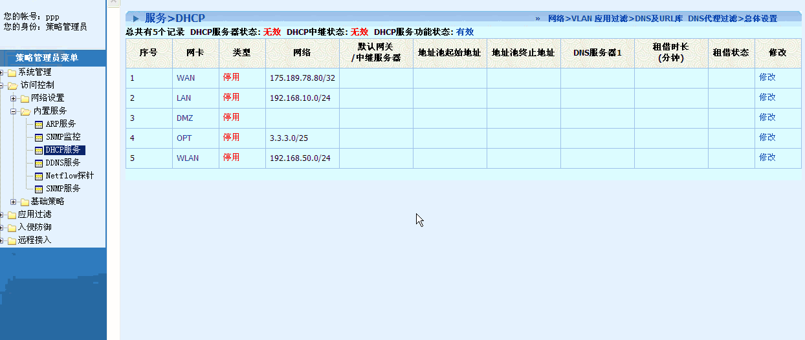The width and height of the screenshot is (805, 340).
Task: Click 停用 status in WLAN row
Action: (x=231, y=157)
